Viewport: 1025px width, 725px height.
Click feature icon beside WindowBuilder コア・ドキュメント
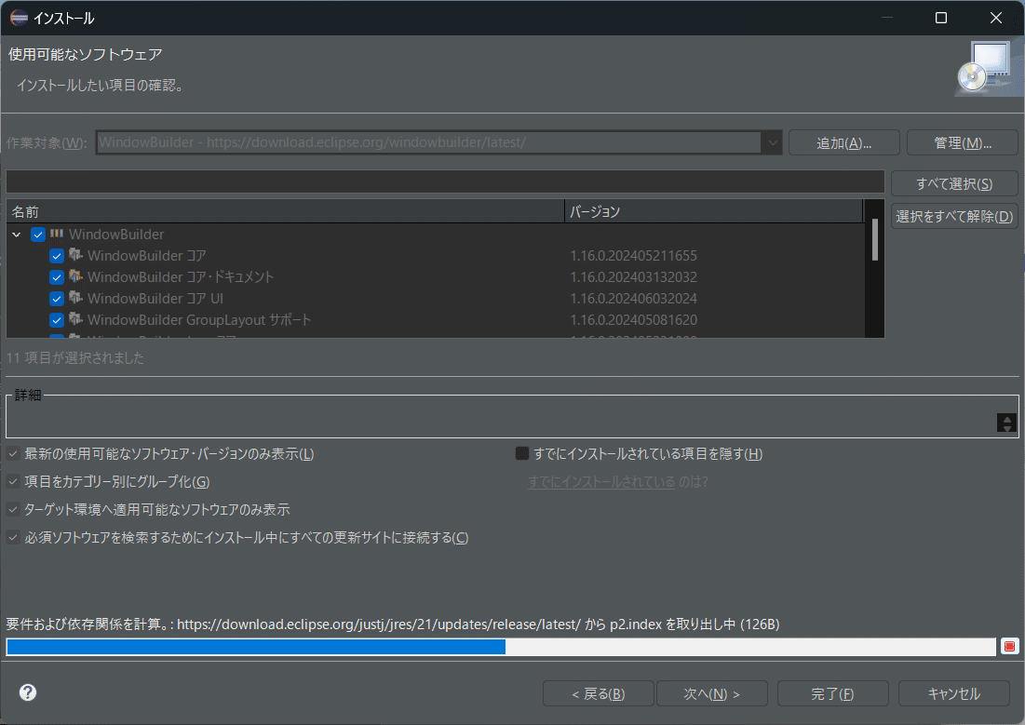coord(75,276)
